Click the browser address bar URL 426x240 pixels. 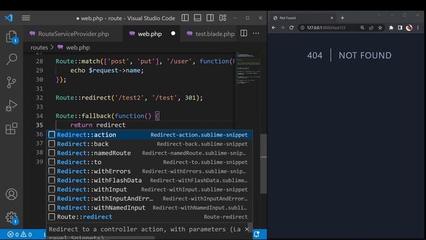click(326, 28)
